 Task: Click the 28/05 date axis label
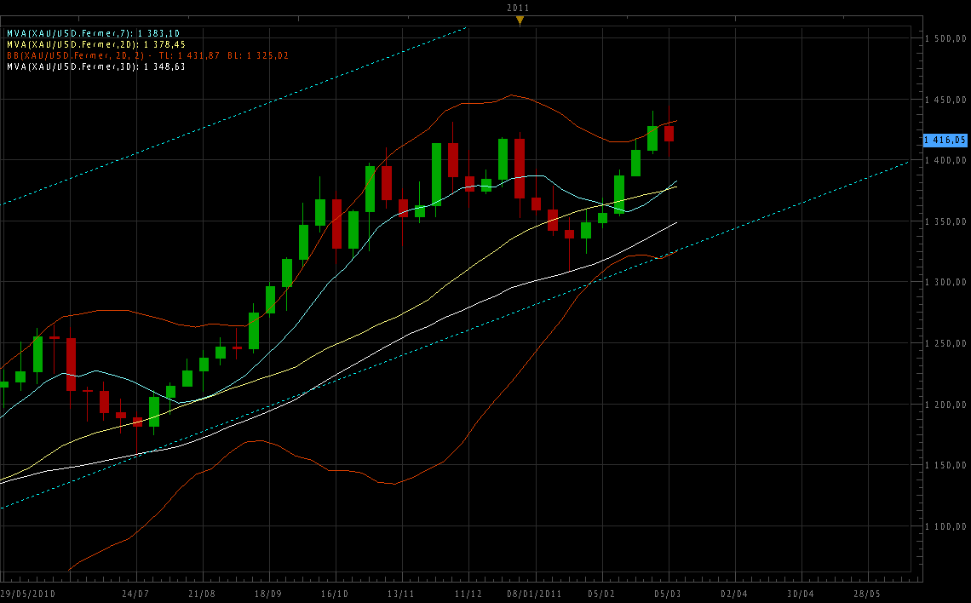(868, 593)
